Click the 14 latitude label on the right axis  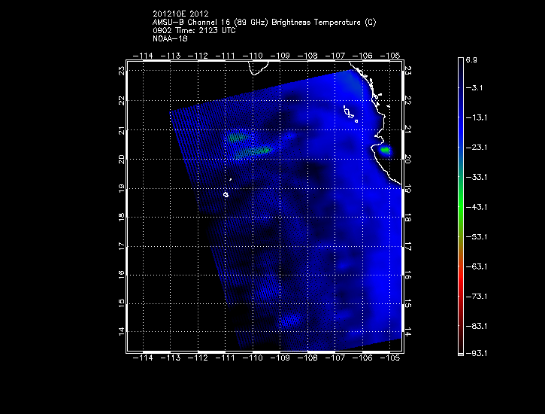(x=407, y=331)
